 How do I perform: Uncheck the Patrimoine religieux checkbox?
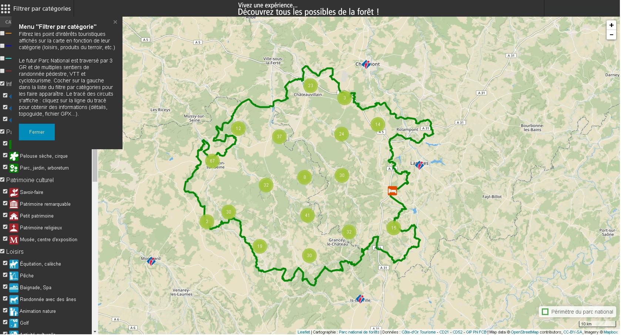coord(5,227)
